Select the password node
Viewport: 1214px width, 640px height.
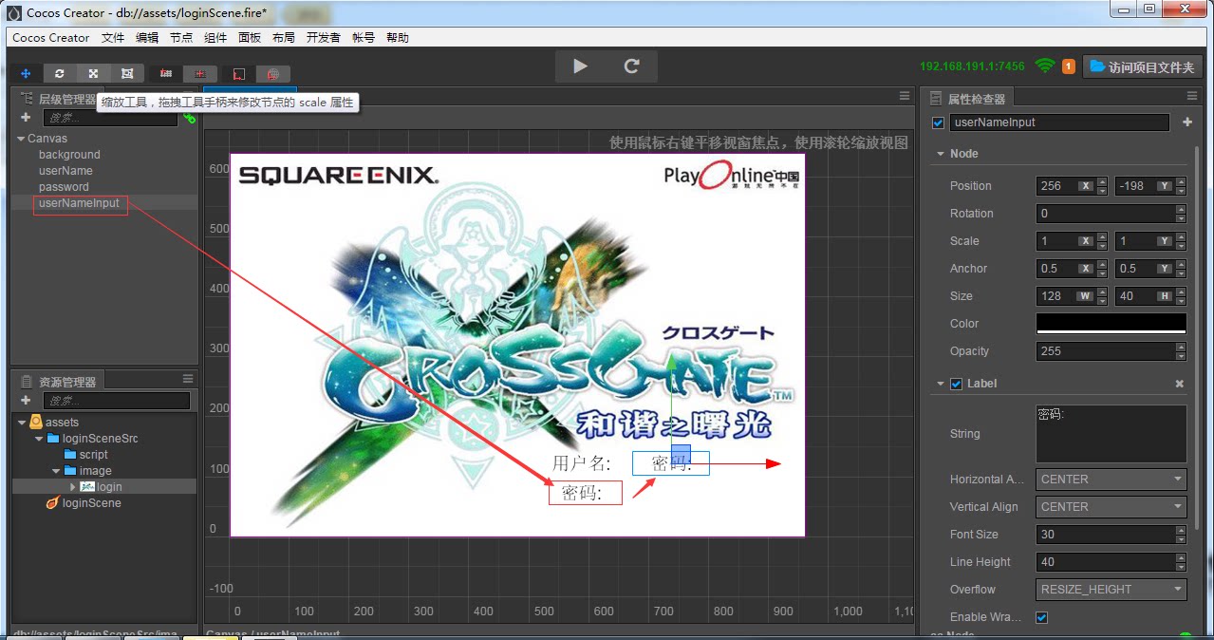pos(64,187)
